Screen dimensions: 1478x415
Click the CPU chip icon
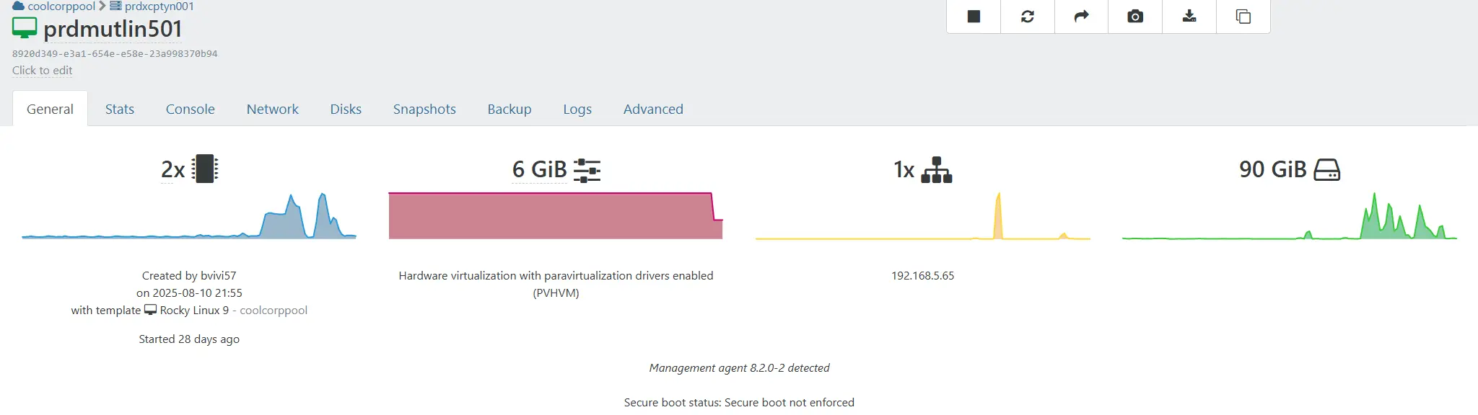pyautogui.click(x=205, y=169)
